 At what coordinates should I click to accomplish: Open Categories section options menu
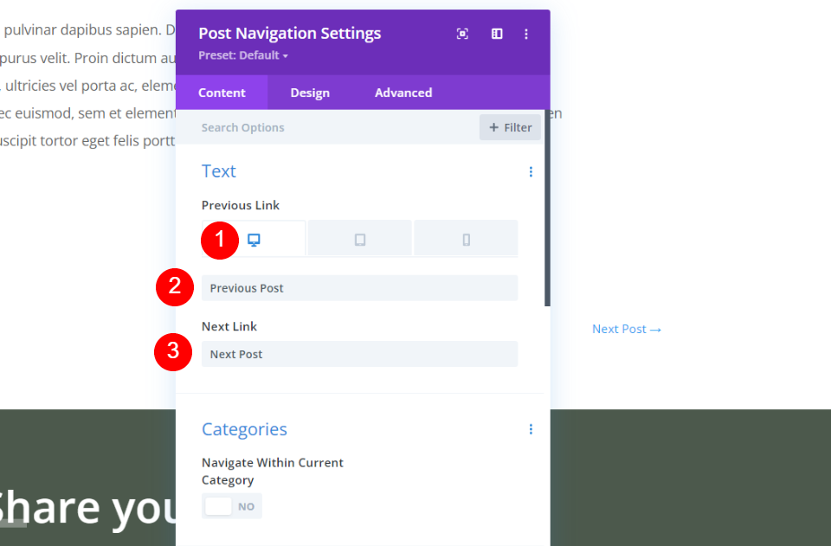(531, 429)
